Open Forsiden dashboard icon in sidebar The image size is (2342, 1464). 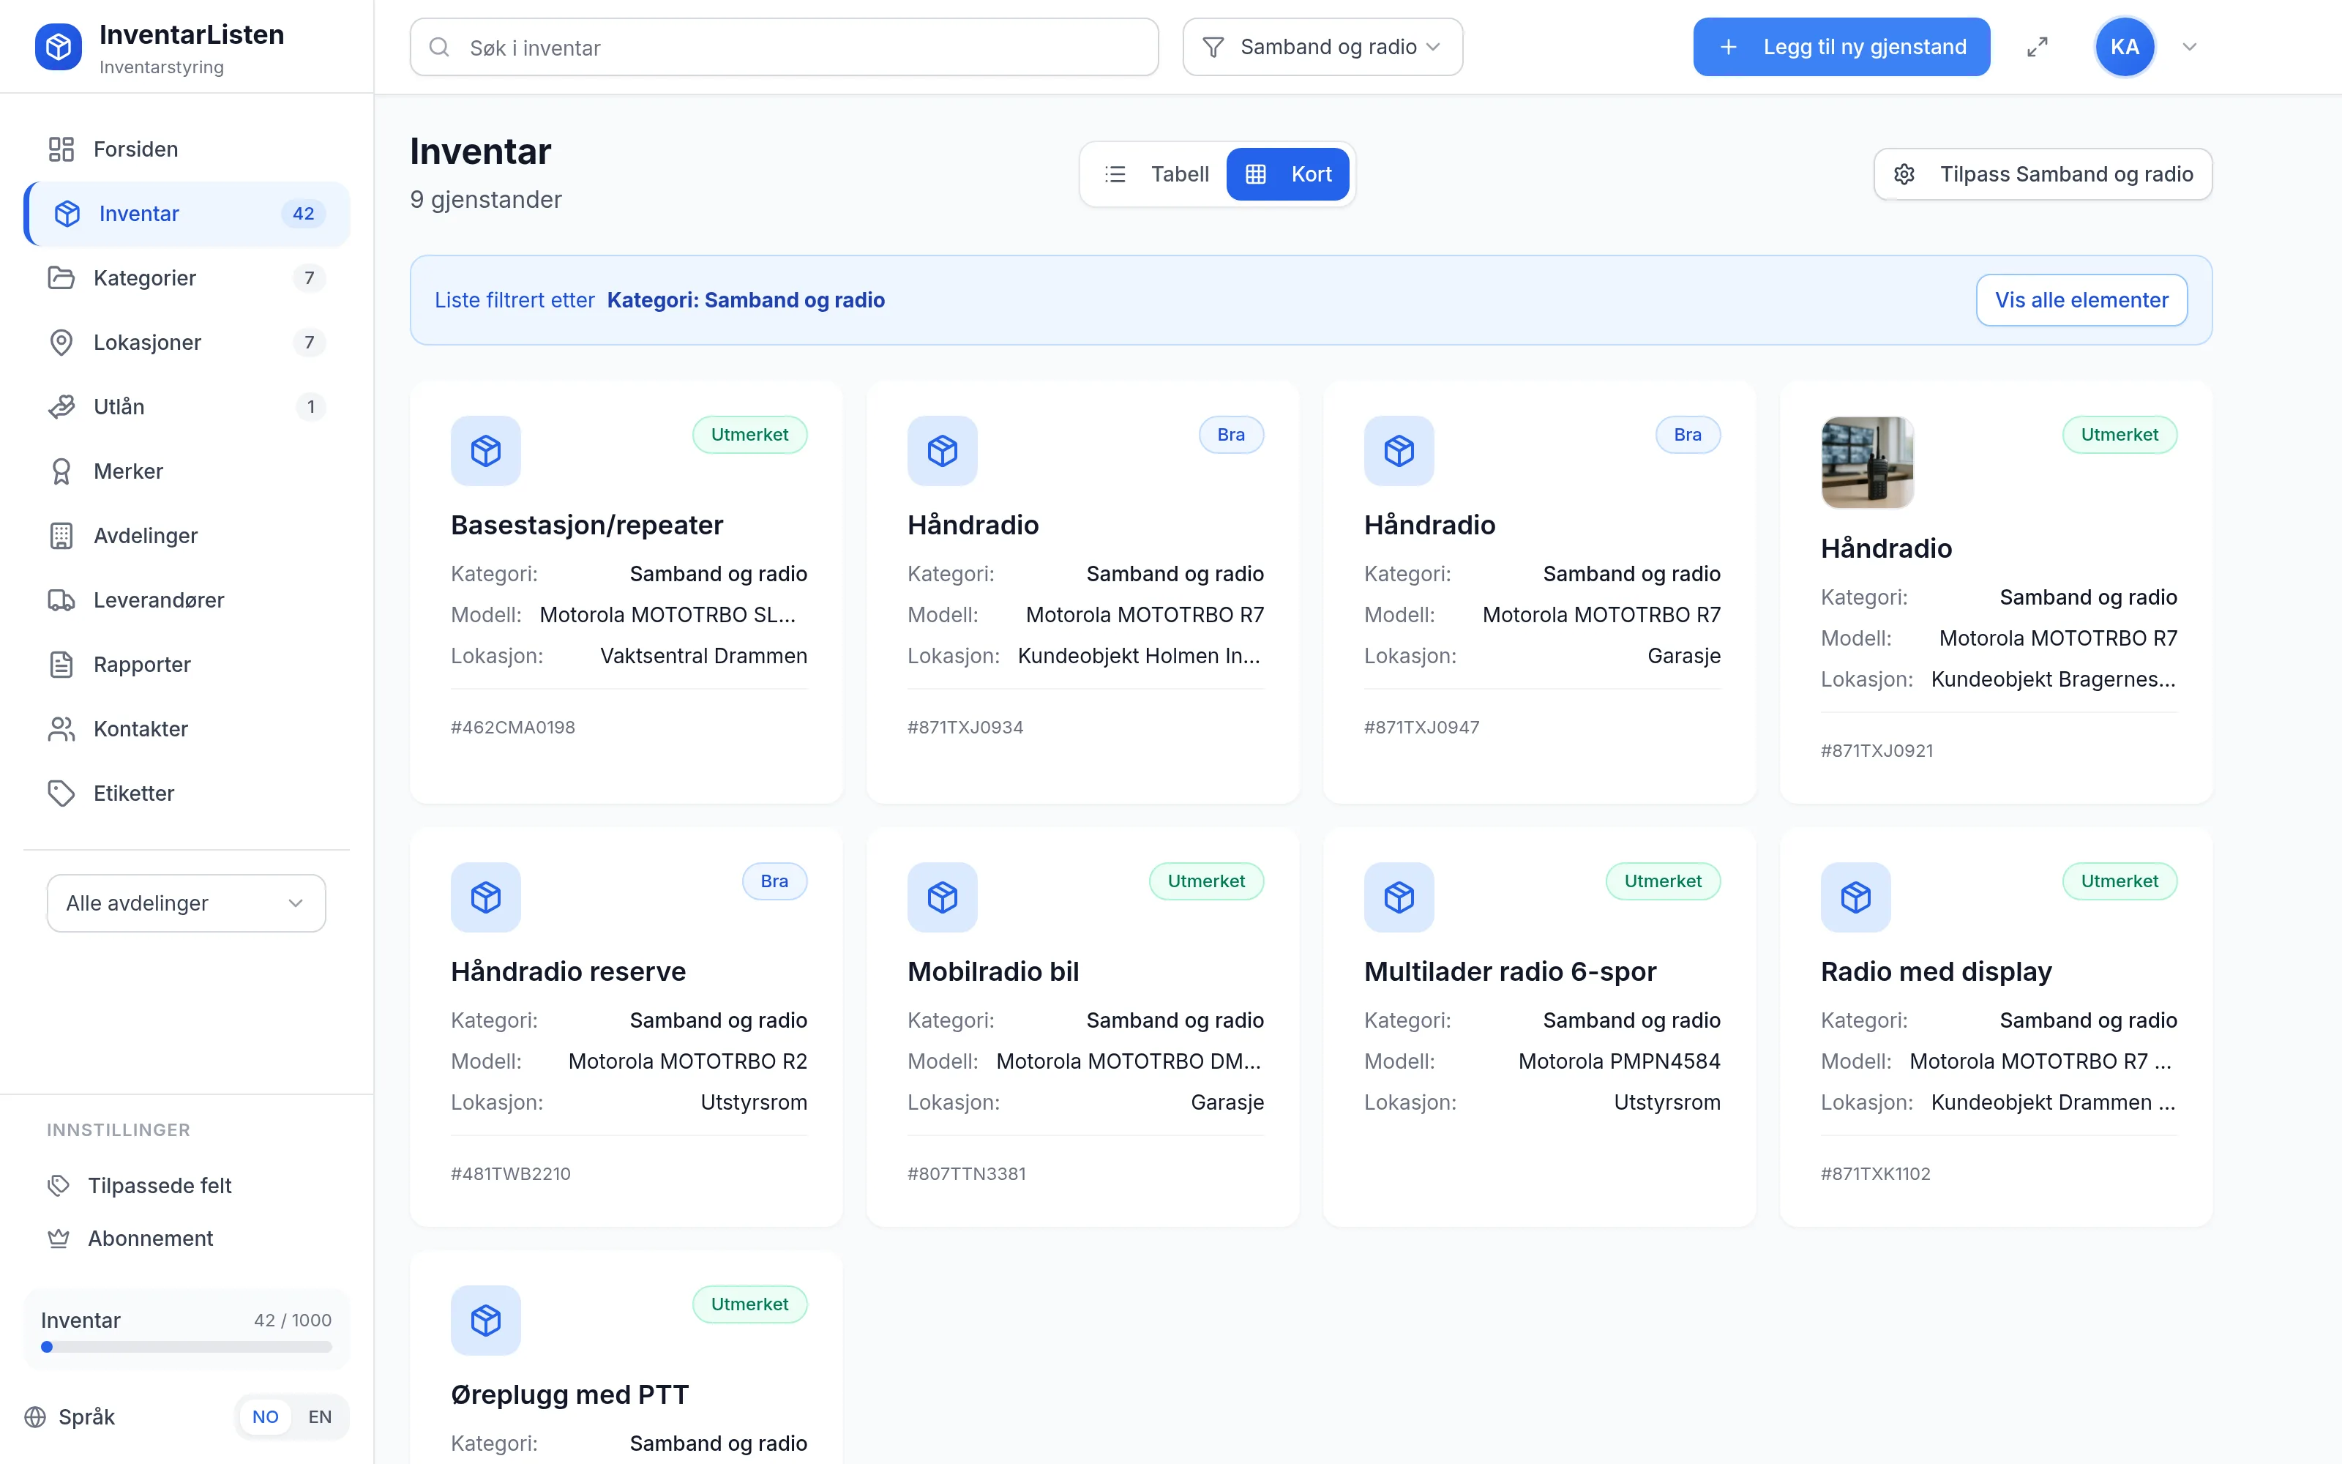point(61,149)
